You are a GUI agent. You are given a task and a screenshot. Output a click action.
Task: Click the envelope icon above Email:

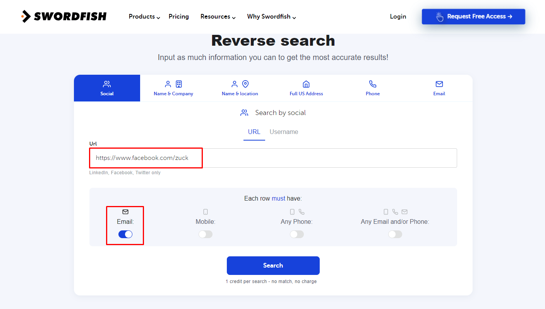pyautogui.click(x=125, y=212)
